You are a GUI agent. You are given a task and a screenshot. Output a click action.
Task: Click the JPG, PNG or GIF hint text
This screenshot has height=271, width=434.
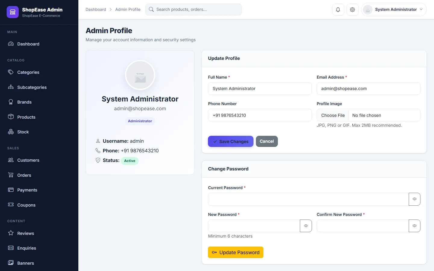coord(359,125)
